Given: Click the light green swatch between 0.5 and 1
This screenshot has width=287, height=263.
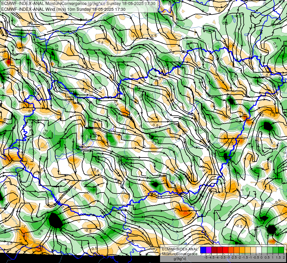Looking at the screenshot, I should 270,250.
